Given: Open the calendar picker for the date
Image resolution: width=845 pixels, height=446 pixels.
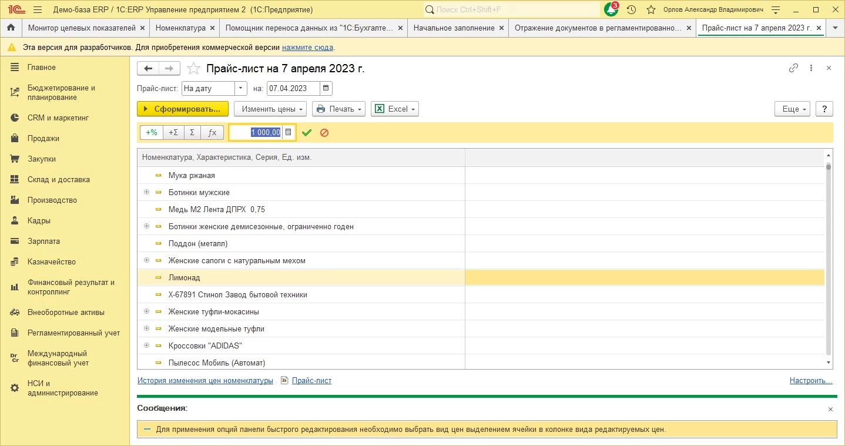Looking at the screenshot, I should tap(326, 88).
